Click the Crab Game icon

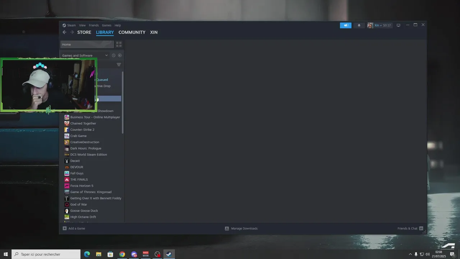tap(67, 136)
